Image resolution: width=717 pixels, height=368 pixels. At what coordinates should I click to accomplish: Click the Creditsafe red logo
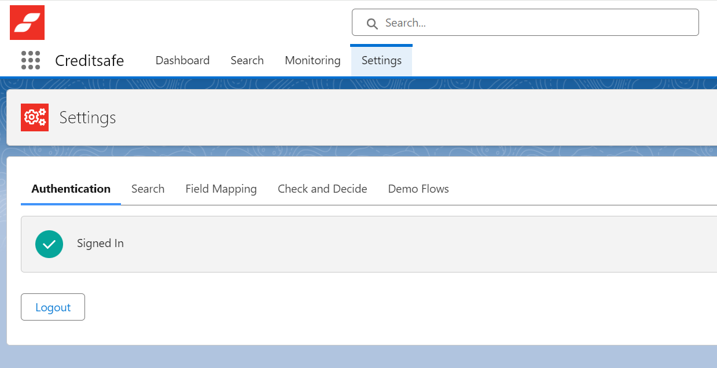coord(27,23)
